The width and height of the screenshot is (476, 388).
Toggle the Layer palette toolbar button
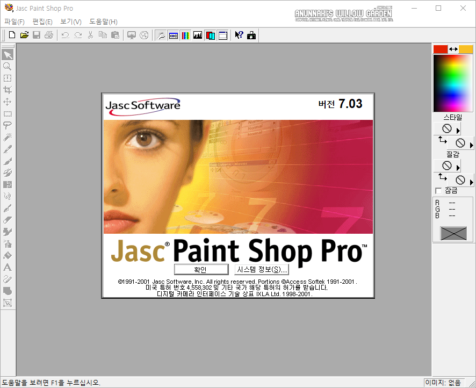pos(210,35)
